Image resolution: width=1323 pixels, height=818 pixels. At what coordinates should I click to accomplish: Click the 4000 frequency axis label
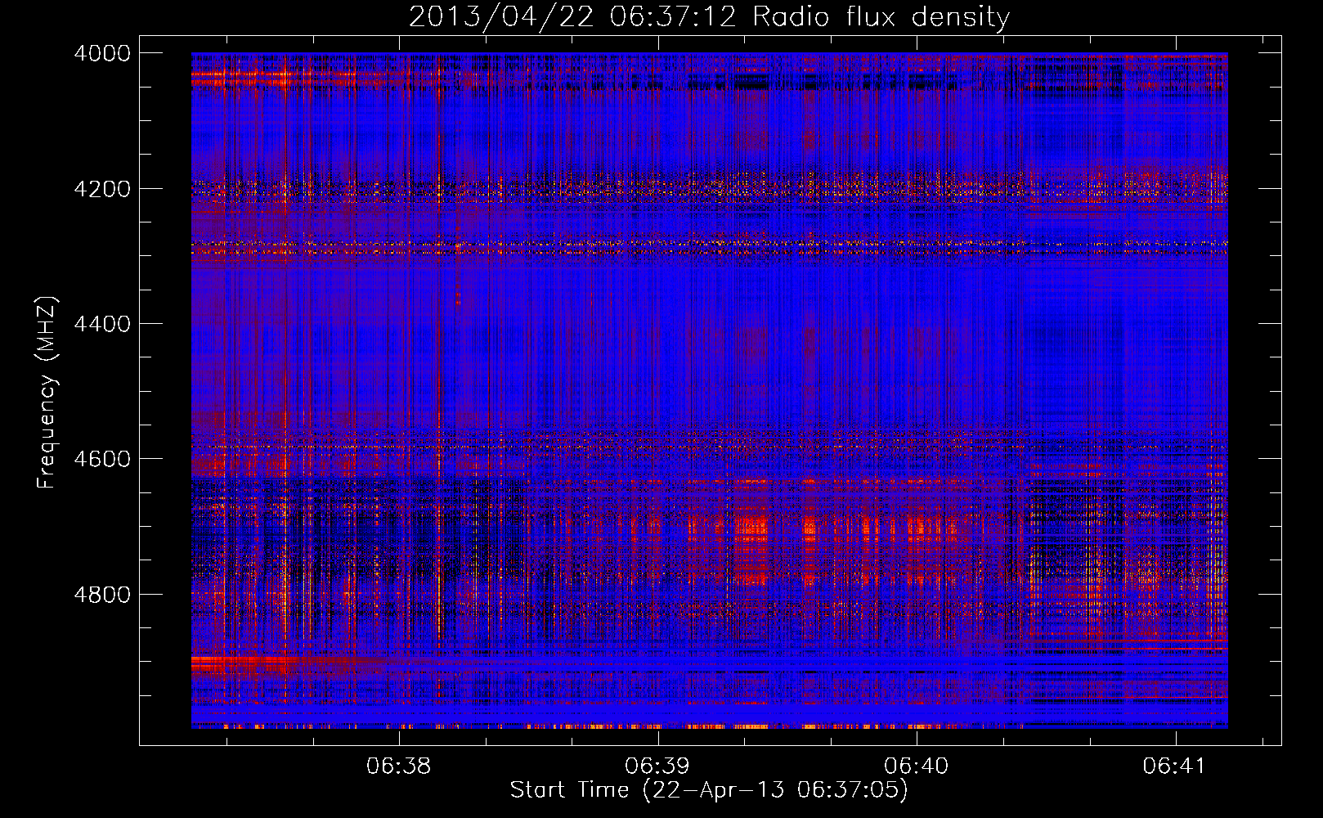point(102,53)
